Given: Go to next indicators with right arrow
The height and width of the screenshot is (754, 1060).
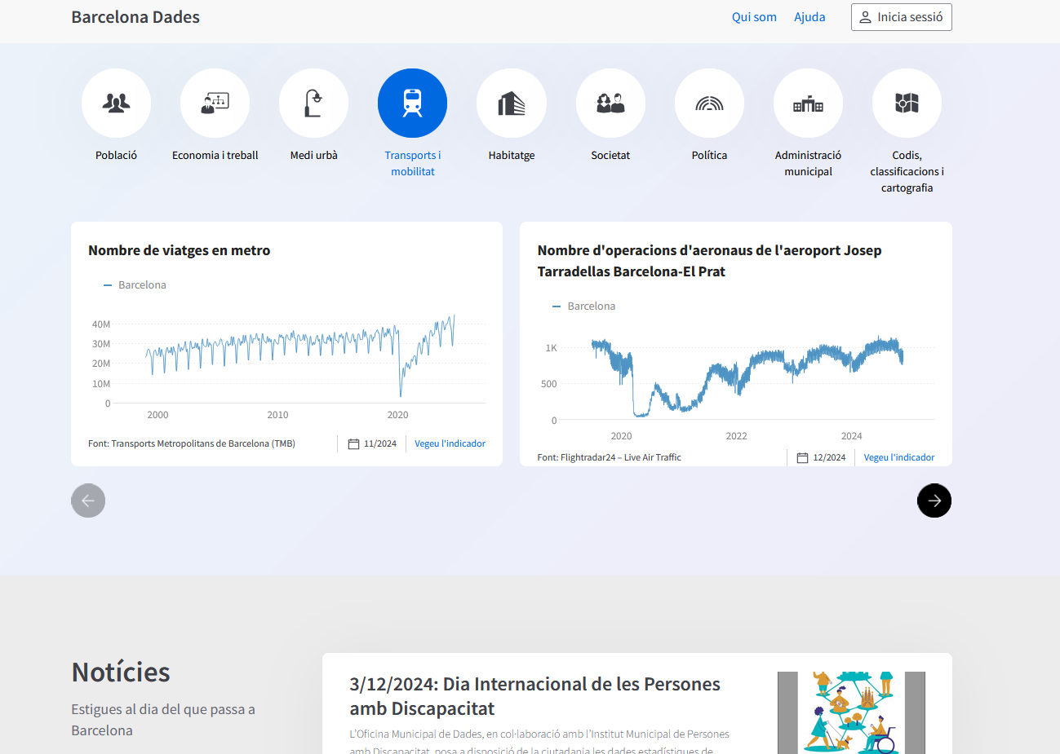Looking at the screenshot, I should [x=934, y=500].
